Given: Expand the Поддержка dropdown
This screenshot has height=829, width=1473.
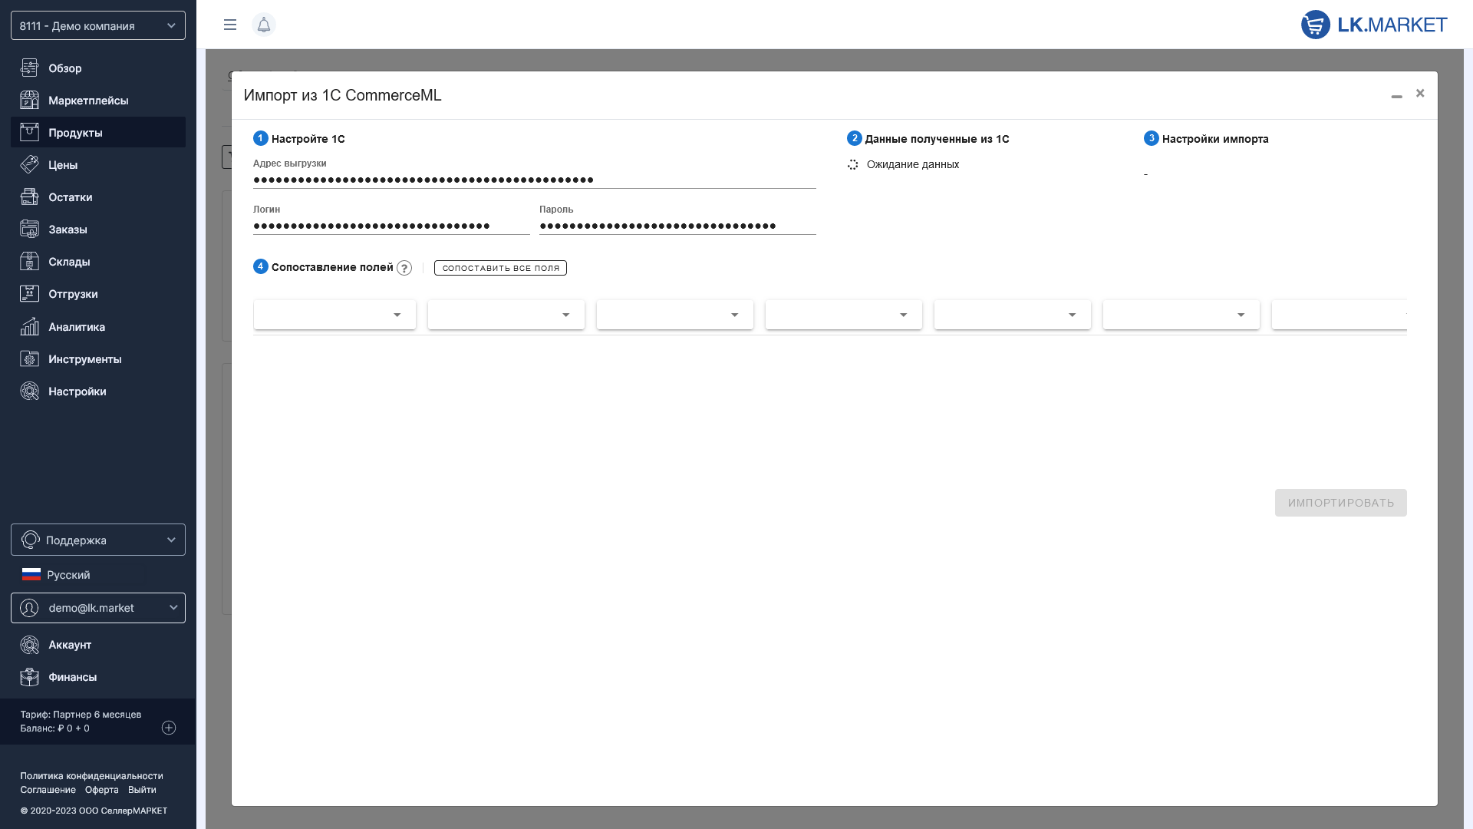Looking at the screenshot, I should pos(98,540).
